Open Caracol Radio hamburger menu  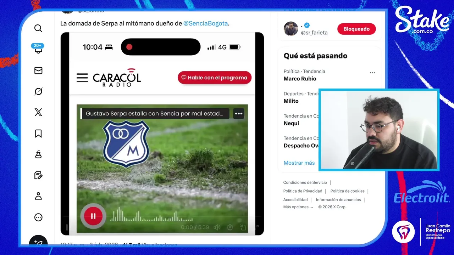coord(82,78)
